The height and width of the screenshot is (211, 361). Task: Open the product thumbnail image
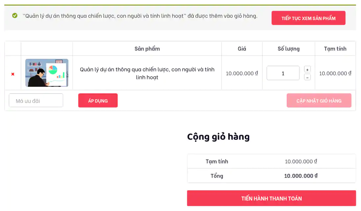47,73
